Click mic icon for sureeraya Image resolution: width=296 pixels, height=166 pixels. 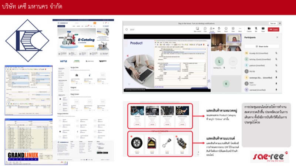[276, 77]
